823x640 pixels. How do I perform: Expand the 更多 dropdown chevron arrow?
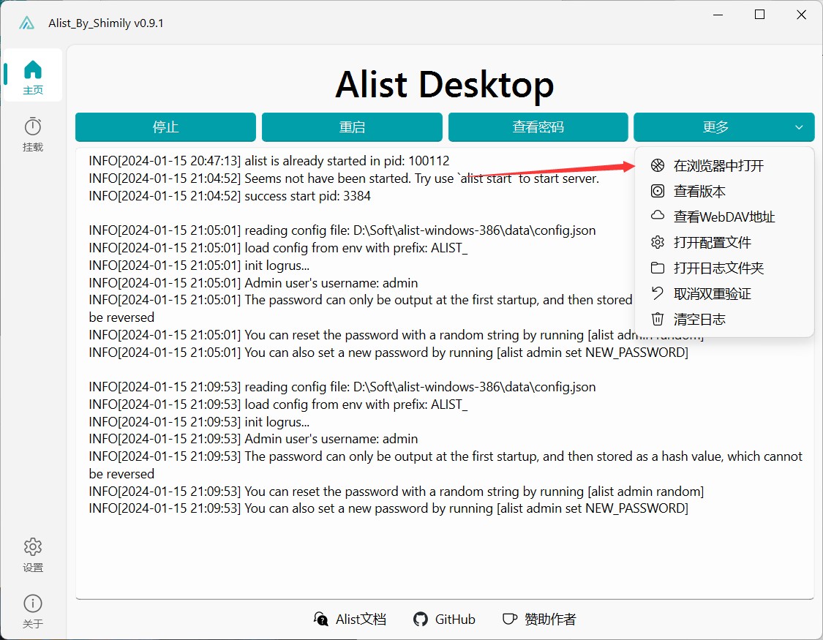click(x=798, y=127)
